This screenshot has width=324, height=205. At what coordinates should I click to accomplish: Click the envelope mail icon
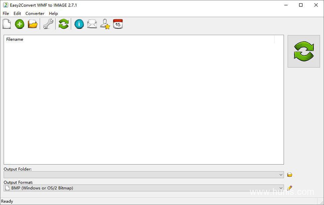point(92,24)
